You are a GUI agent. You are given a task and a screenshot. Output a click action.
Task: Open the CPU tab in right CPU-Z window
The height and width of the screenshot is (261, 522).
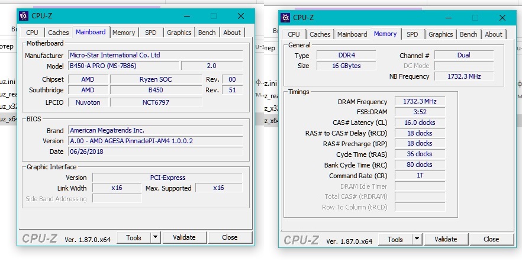294,34
